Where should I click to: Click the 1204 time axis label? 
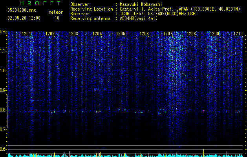click(x=97, y=33)
